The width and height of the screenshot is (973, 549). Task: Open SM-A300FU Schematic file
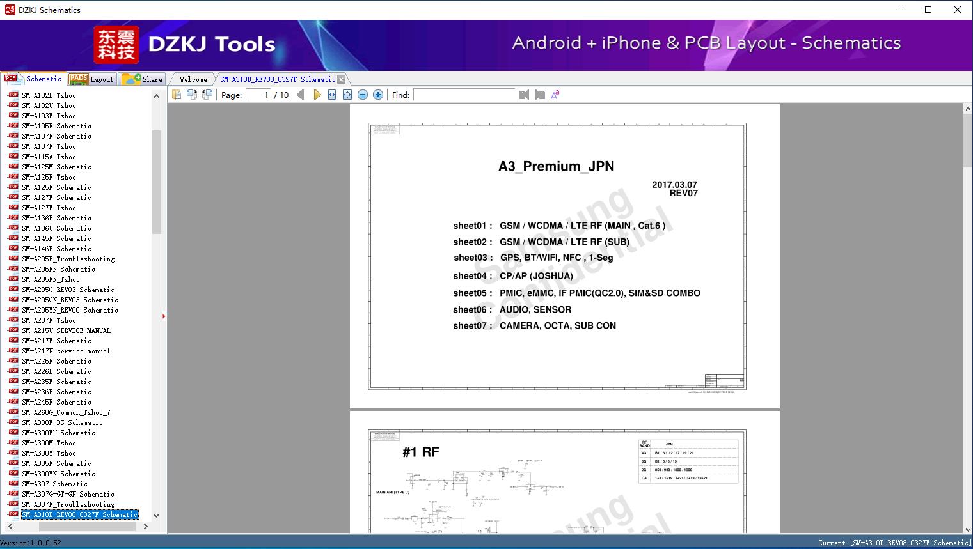coord(58,433)
